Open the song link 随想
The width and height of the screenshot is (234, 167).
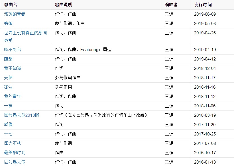point(8,59)
